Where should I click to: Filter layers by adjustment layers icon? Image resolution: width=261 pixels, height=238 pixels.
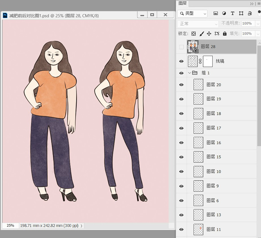pyautogui.click(x=224, y=14)
